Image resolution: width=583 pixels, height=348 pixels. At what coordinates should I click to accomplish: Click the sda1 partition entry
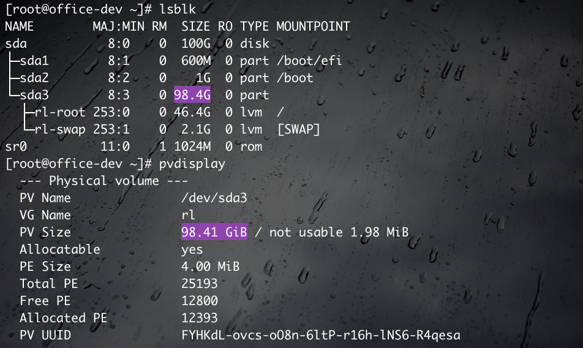coord(34,61)
